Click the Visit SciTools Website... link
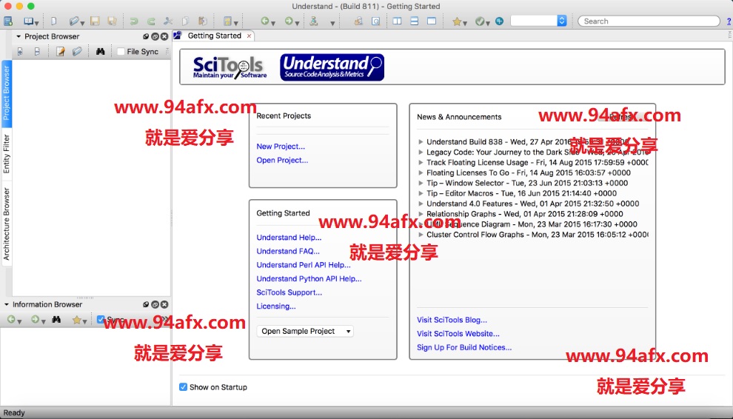Viewport: 733px width, 419px height. [458, 333]
